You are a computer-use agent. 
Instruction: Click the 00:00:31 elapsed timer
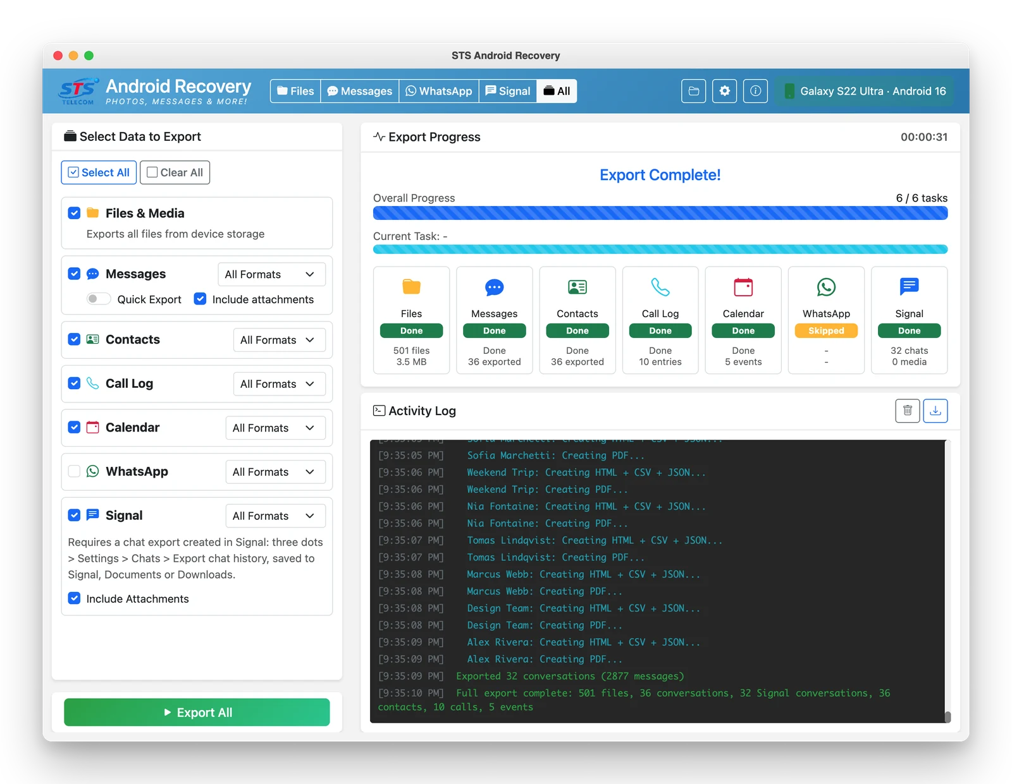[x=924, y=136]
